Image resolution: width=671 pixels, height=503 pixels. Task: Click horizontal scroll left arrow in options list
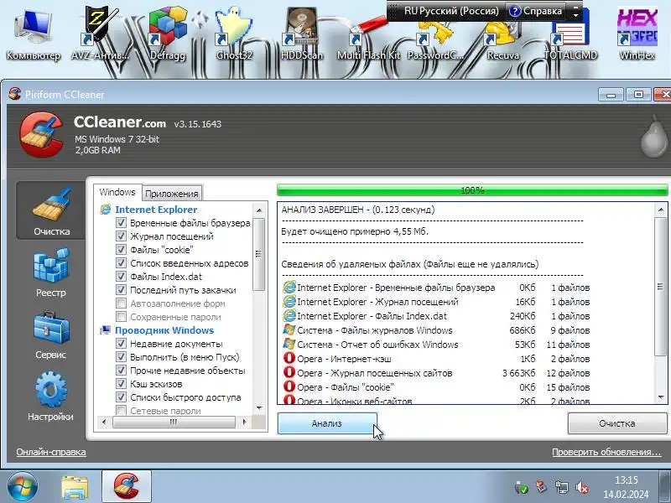tap(104, 422)
